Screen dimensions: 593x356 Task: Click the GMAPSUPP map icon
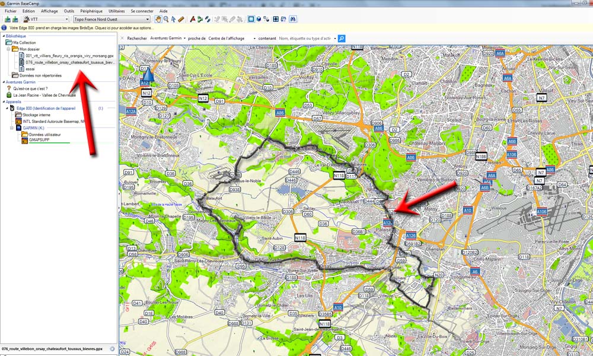pyautogui.click(x=24, y=141)
